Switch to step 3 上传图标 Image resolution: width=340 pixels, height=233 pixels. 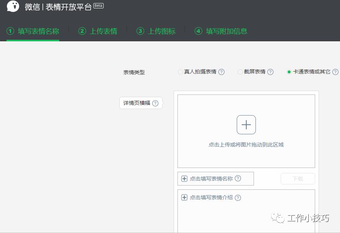coord(156,31)
